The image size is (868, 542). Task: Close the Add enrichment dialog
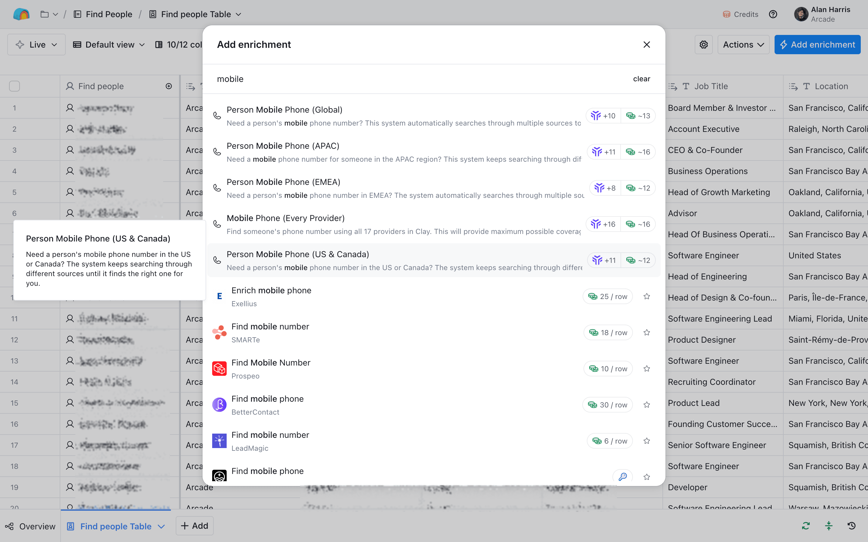pyautogui.click(x=647, y=45)
